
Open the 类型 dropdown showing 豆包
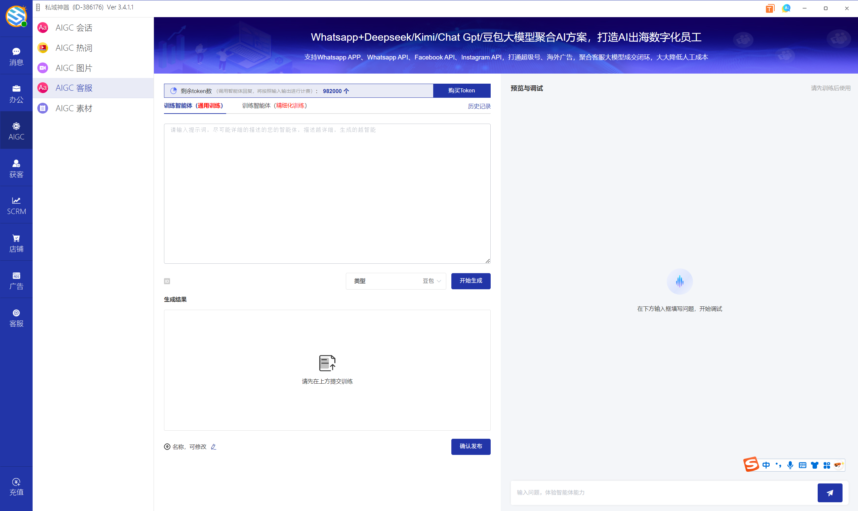(x=396, y=281)
